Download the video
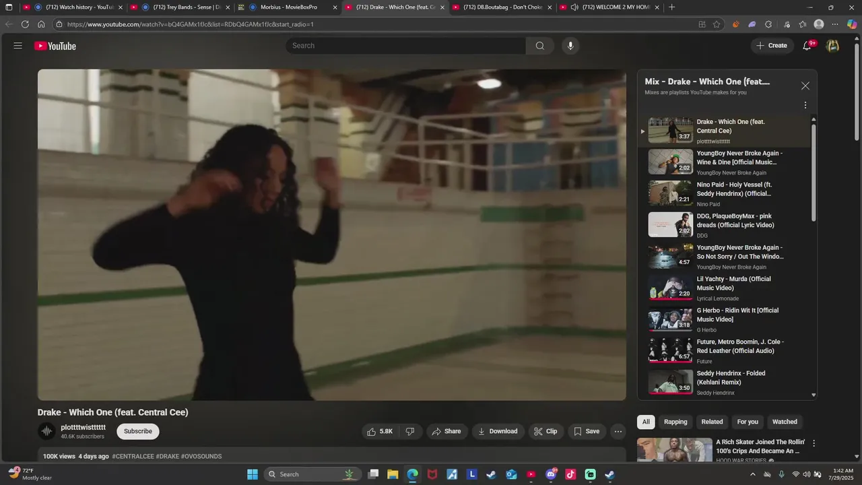Screen dimensions: 862x485 (x=498, y=431)
